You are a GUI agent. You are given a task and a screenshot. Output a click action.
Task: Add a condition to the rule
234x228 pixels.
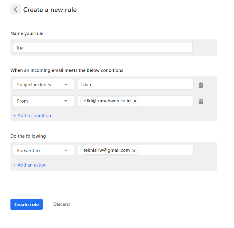(x=32, y=116)
